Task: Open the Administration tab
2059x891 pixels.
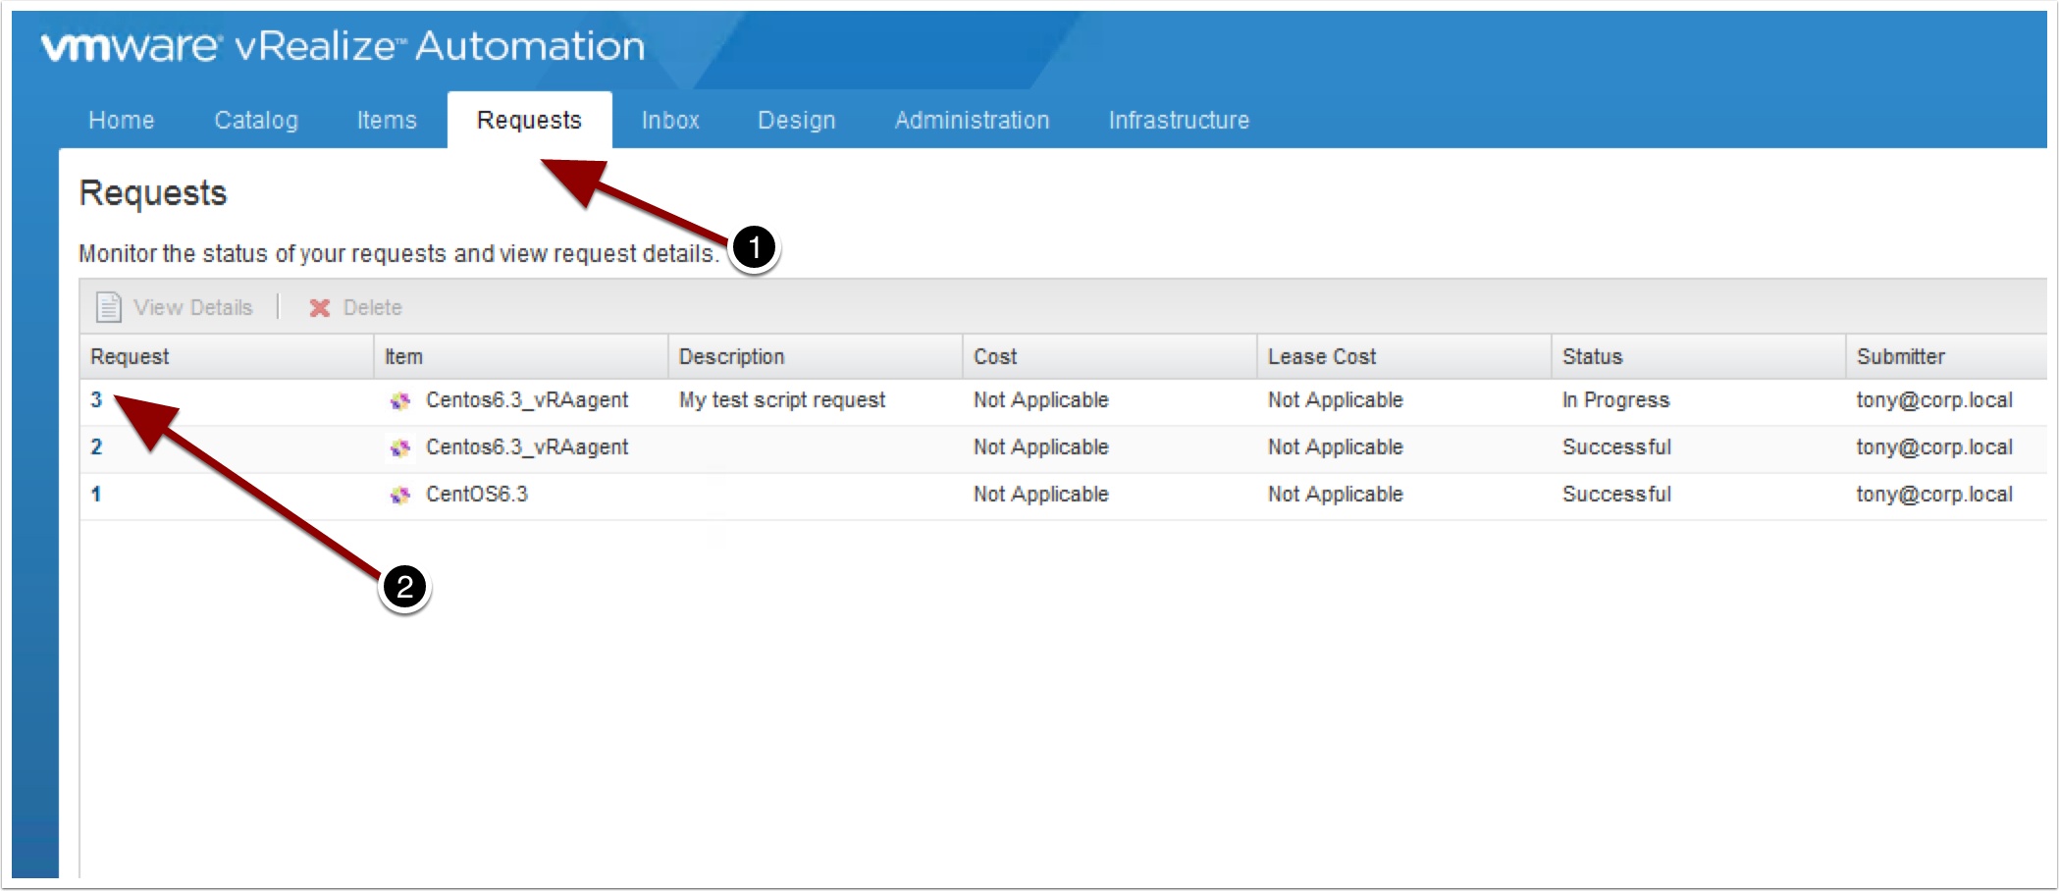Action: click(x=972, y=120)
